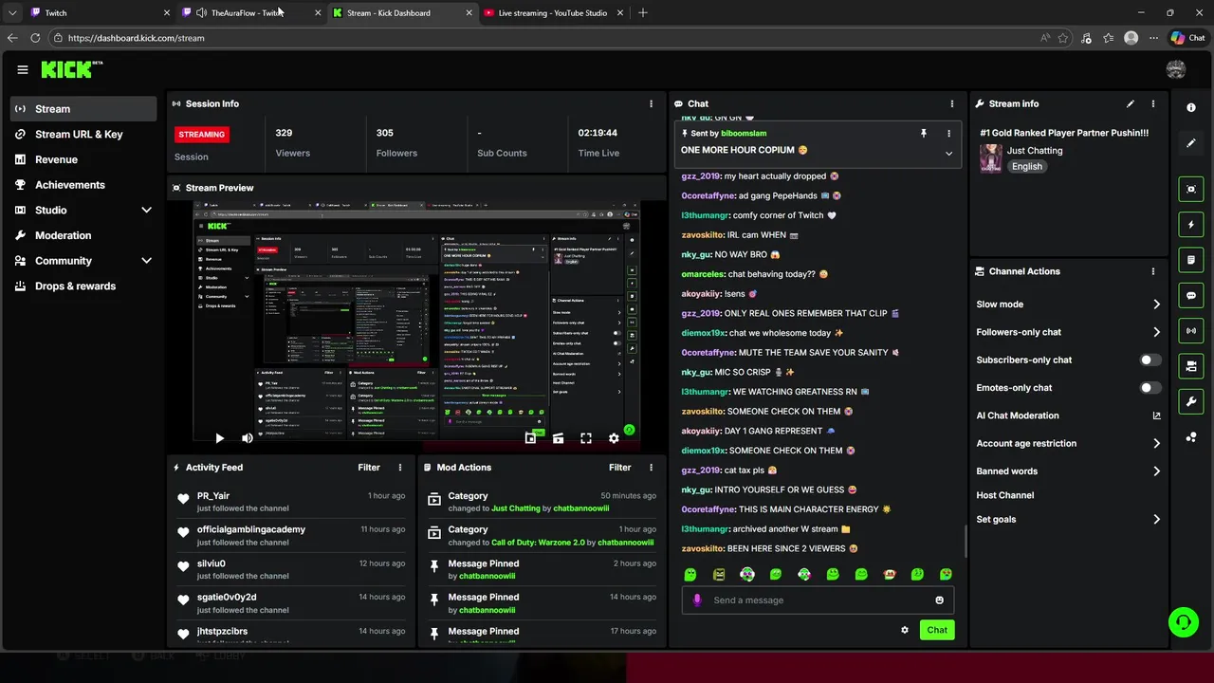Open Filter in Activity Feed
The width and height of the screenshot is (1214, 683).
click(369, 468)
